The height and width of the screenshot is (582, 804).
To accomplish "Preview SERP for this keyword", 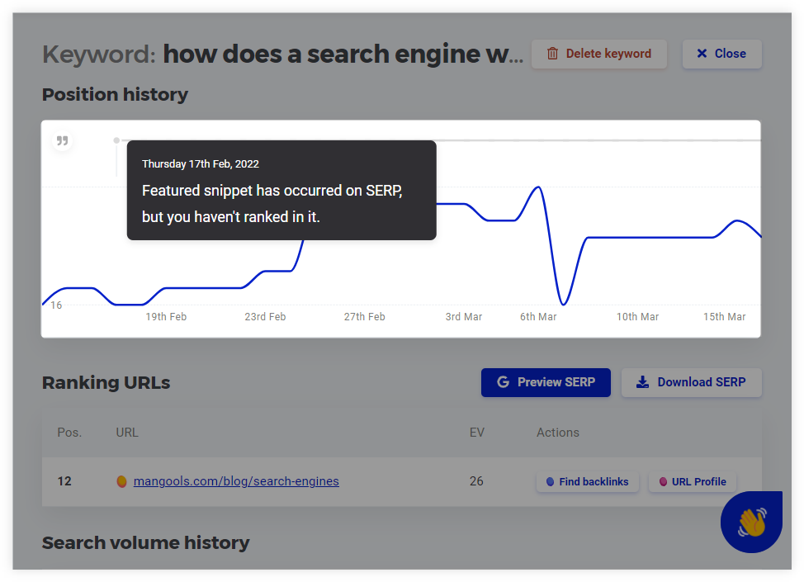I will tap(546, 382).
